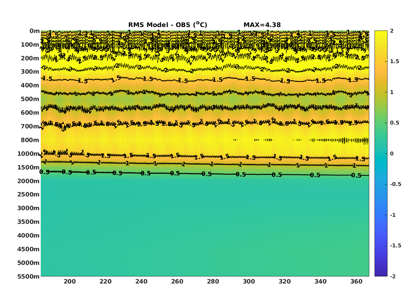The width and height of the screenshot is (410, 307).
Task: Click the '700m' depth axis label
Action: pos(30,126)
